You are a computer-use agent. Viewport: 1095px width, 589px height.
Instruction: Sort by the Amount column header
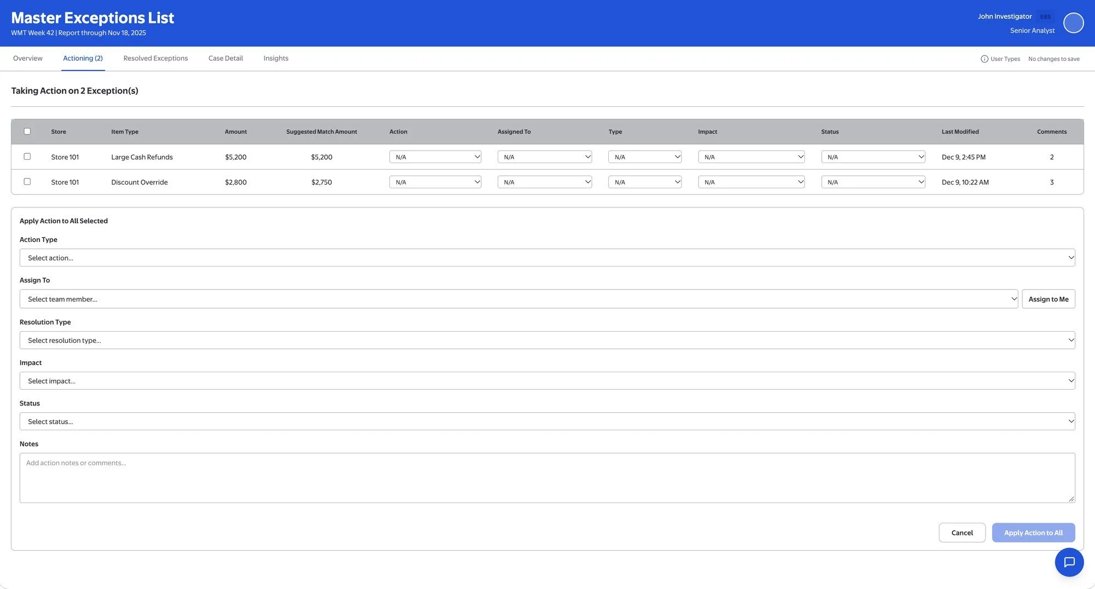click(235, 132)
